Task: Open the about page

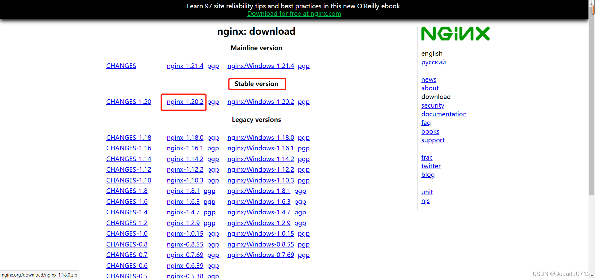Action: point(430,88)
